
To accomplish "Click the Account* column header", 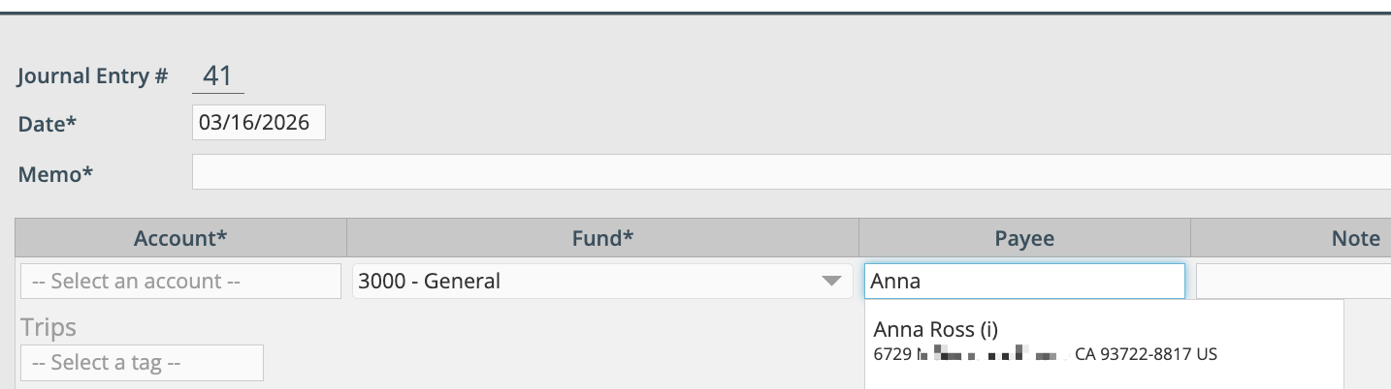I will click(x=180, y=238).
